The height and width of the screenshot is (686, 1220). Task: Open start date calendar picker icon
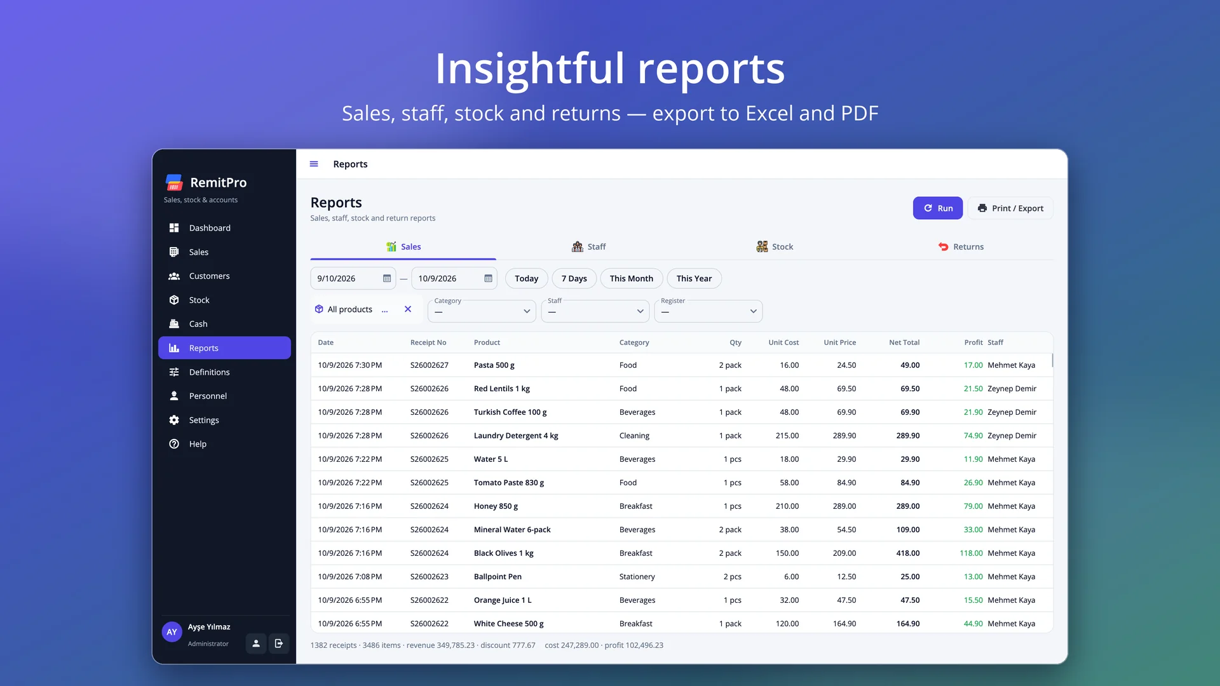pyautogui.click(x=387, y=278)
